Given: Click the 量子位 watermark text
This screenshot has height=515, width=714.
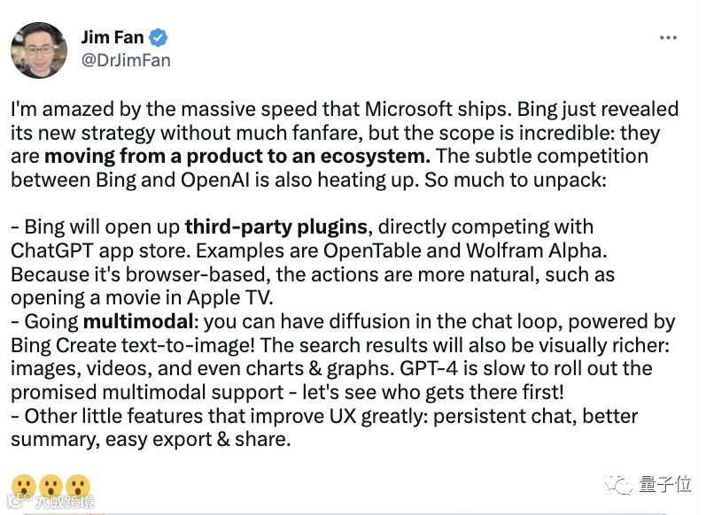Looking at the screenshot, I should point(664,484).
